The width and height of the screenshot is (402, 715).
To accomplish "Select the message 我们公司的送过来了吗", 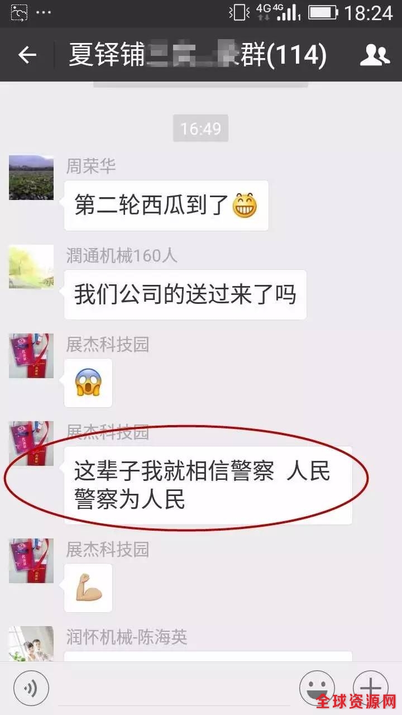I will (x=185, y=294).
